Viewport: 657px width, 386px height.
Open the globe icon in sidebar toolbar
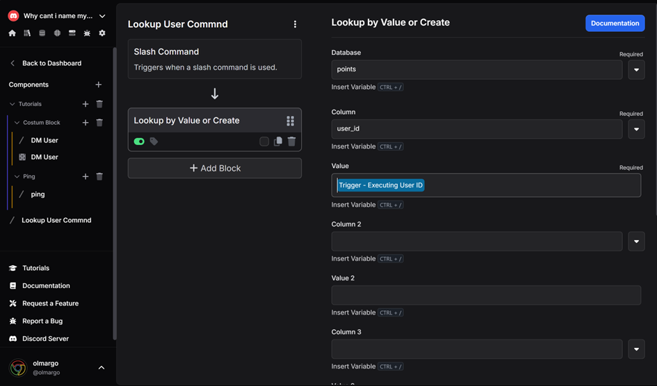[x=57, y=33]
